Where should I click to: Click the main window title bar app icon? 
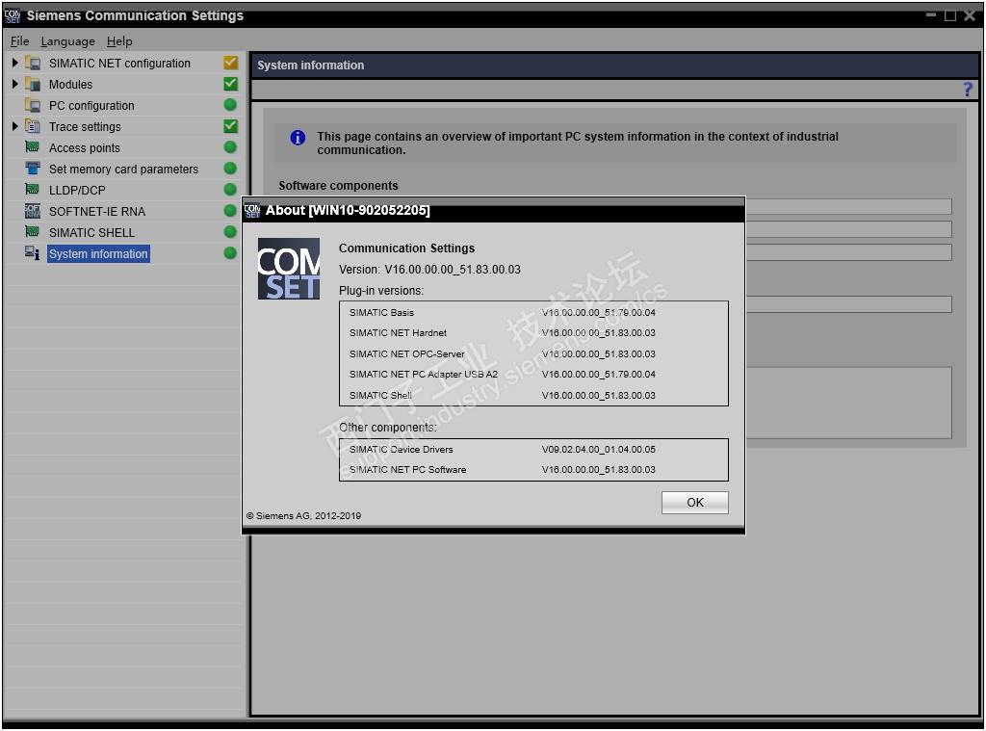coord(13,15)
